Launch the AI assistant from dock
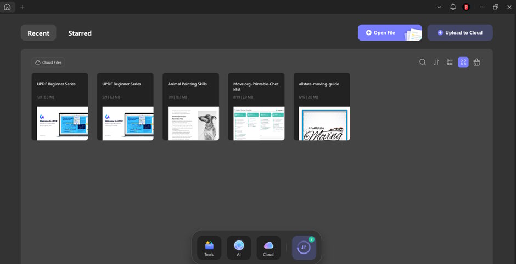This screenshot has height=264, width=516. click(239, 248)
